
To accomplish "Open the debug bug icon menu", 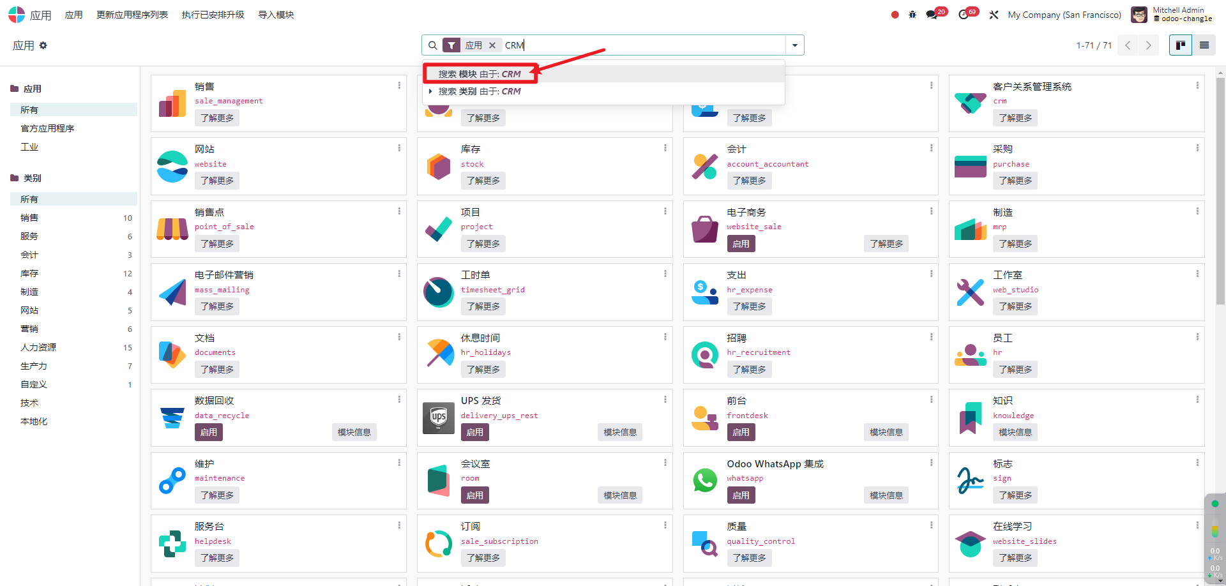I will point(912,15).
